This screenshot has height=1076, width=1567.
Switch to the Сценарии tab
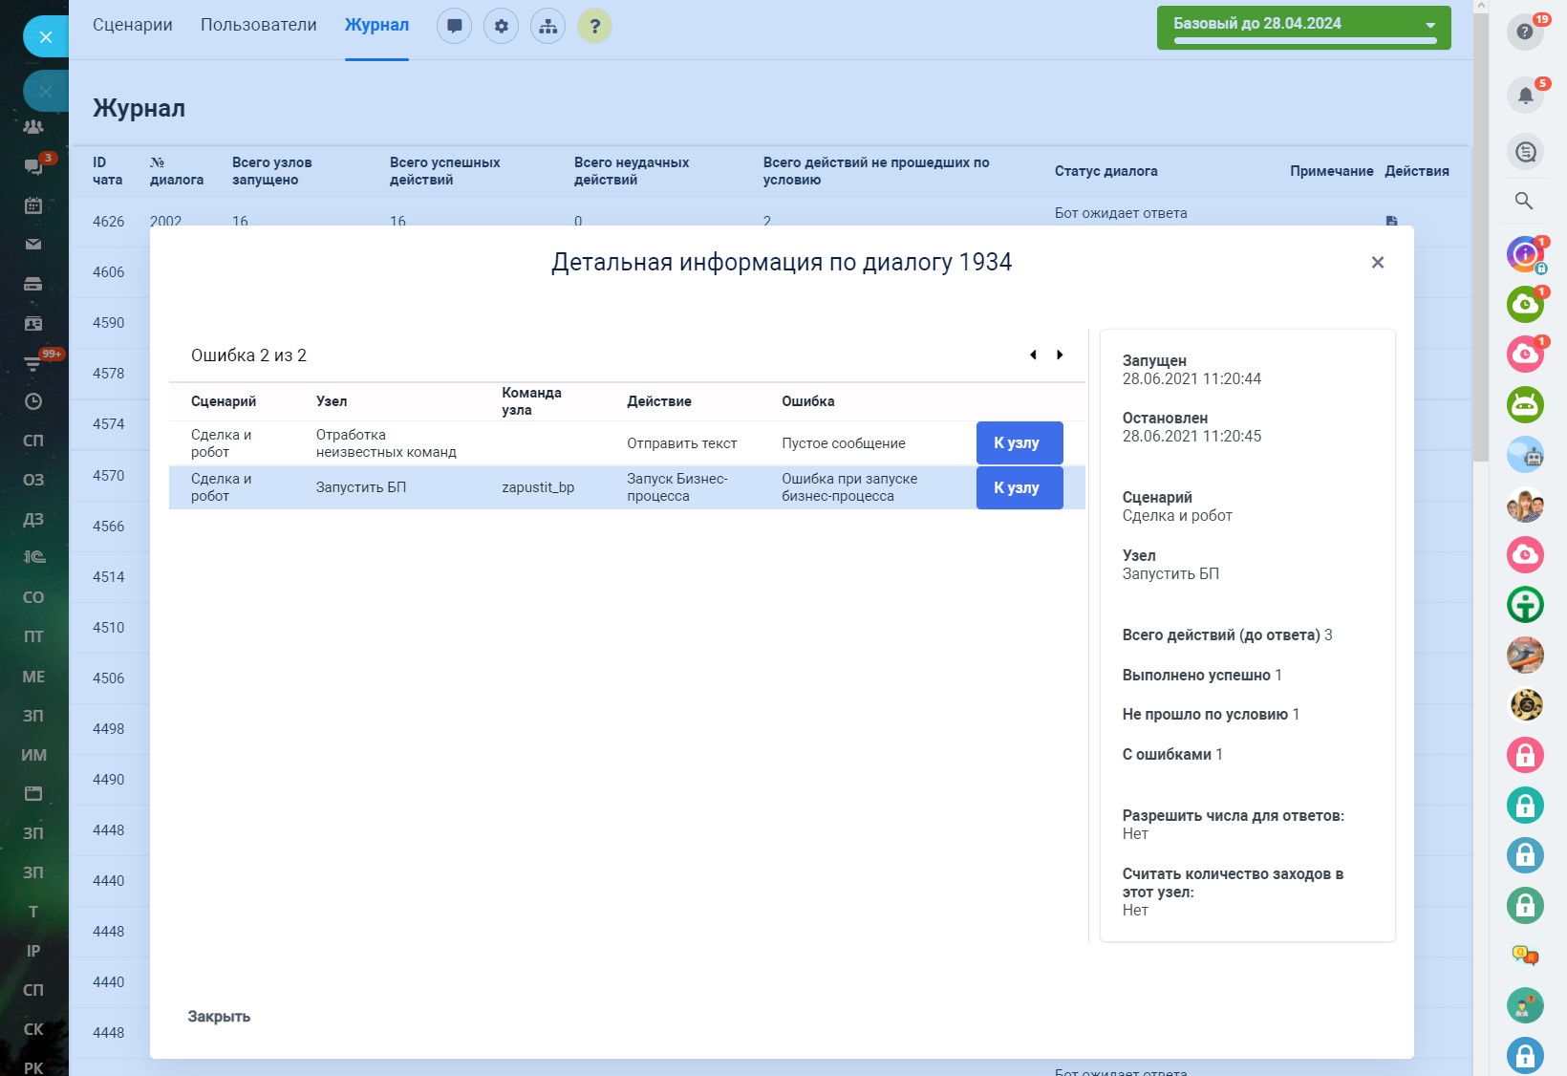point(133,25)
